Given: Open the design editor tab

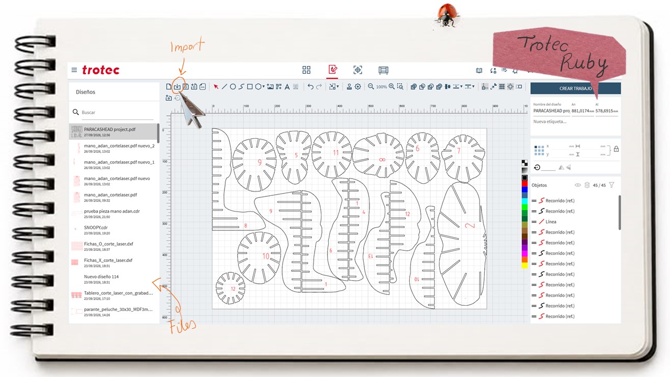Looking at the screenshot, I should coord(332,70).
